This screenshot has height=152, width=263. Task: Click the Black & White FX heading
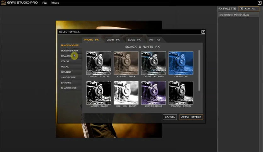pyautogui.click(x=143, y=47)
